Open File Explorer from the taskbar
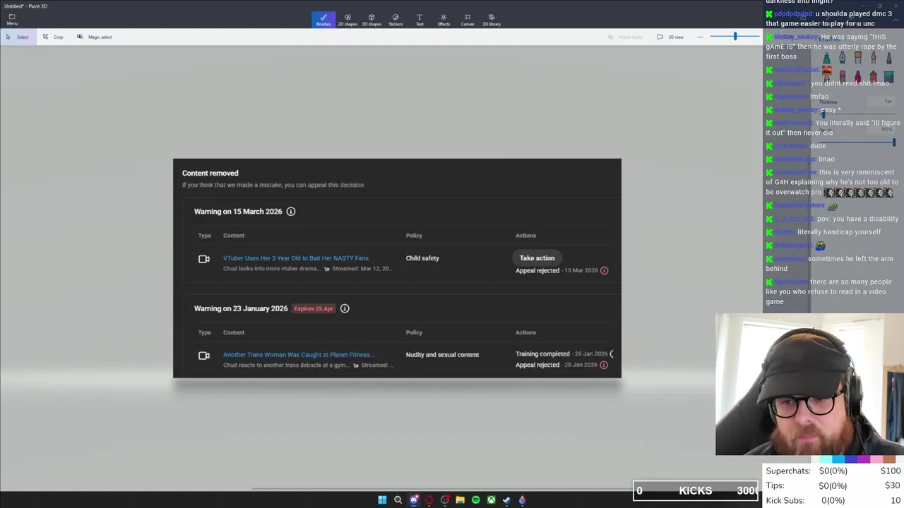The width and height of the screenshot is (904, 508). tap(460, 500)
